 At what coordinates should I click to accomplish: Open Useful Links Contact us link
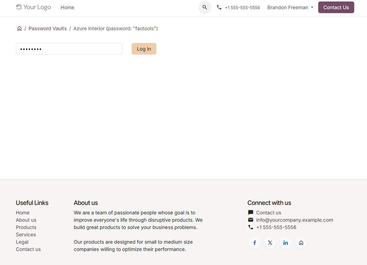coord(28,249)
